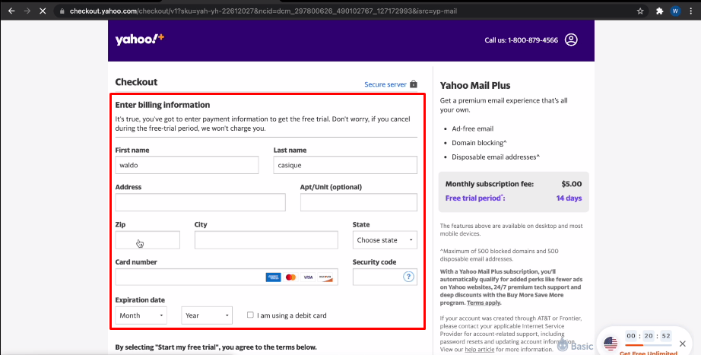Click the Expiration date label
701x355 pixels.
click(x=140, y=300)
